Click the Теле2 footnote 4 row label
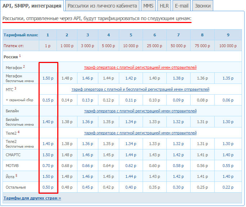This screenshot has height=207, width=246. [13, 133]
